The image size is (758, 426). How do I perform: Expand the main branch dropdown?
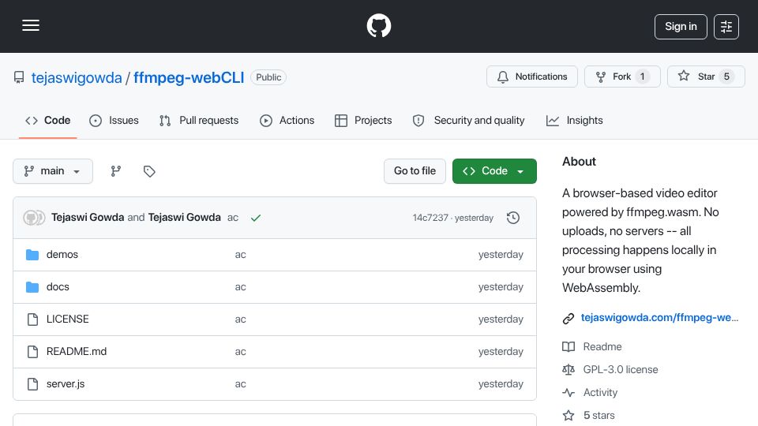[x=53, y=171]
